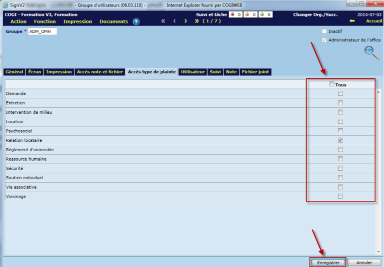Click the yellow left arrow Accueil icon

(x=352, y=21)
